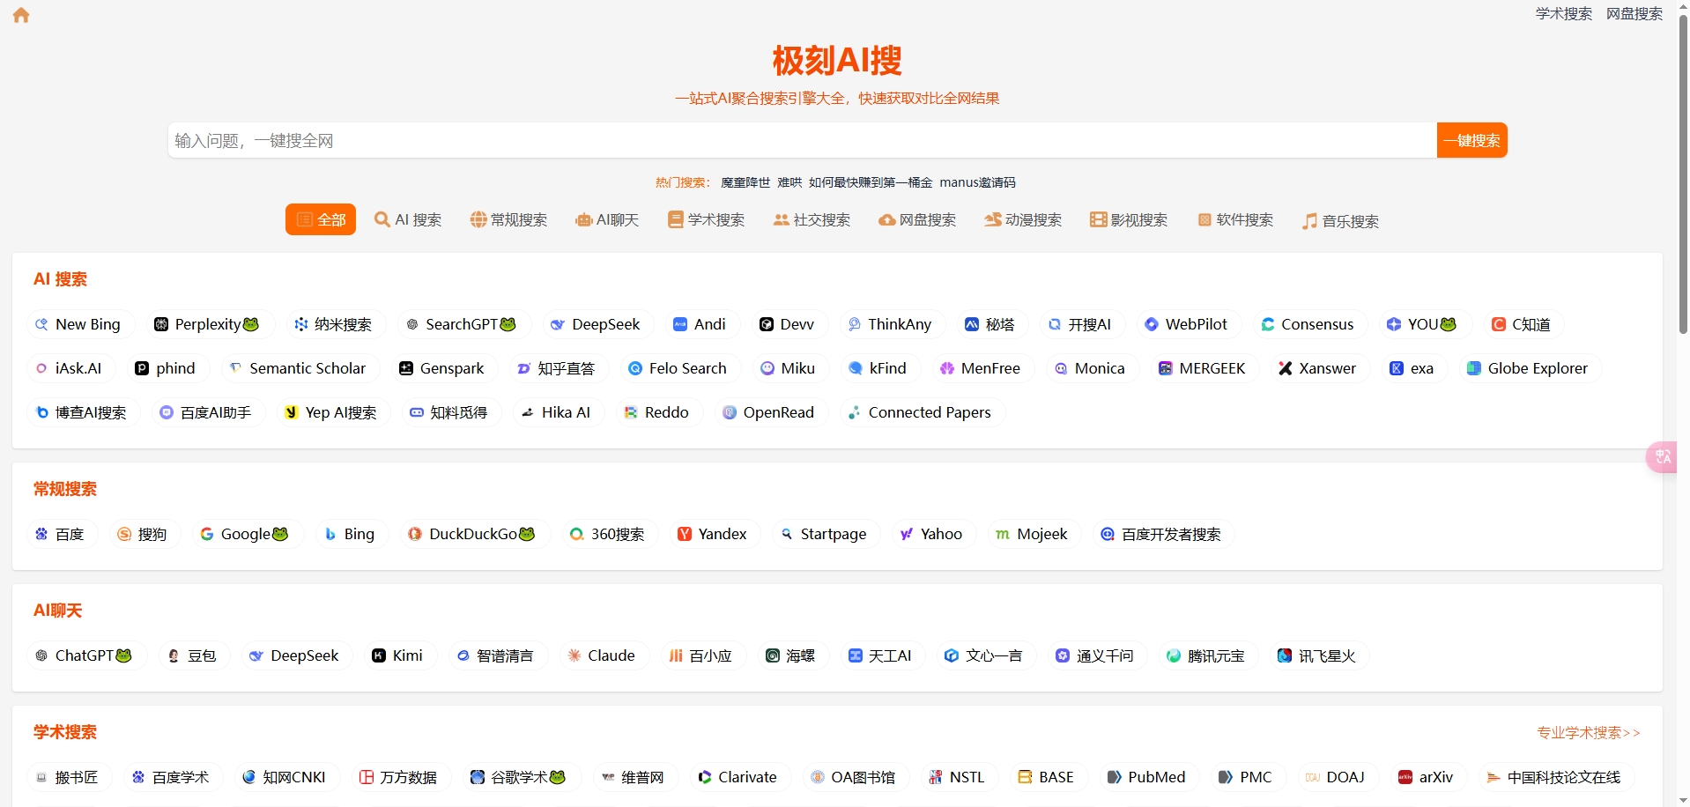The width and height of the screenshot is (1690, 807).
Task: Open Xanswer search
Action: pos(1318,368)
